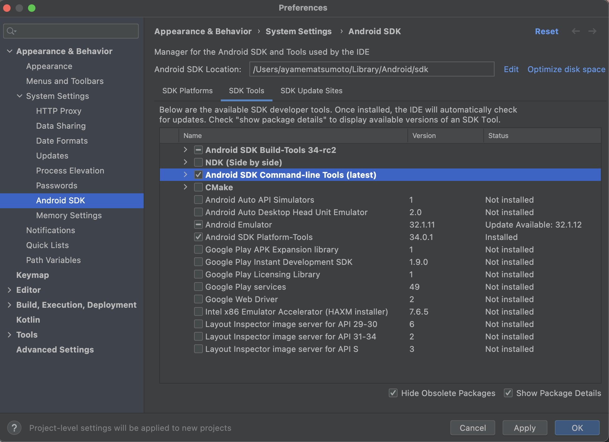609x442 pixels.
Task: Click the Optimize disk space link
Action: (566, 69)
